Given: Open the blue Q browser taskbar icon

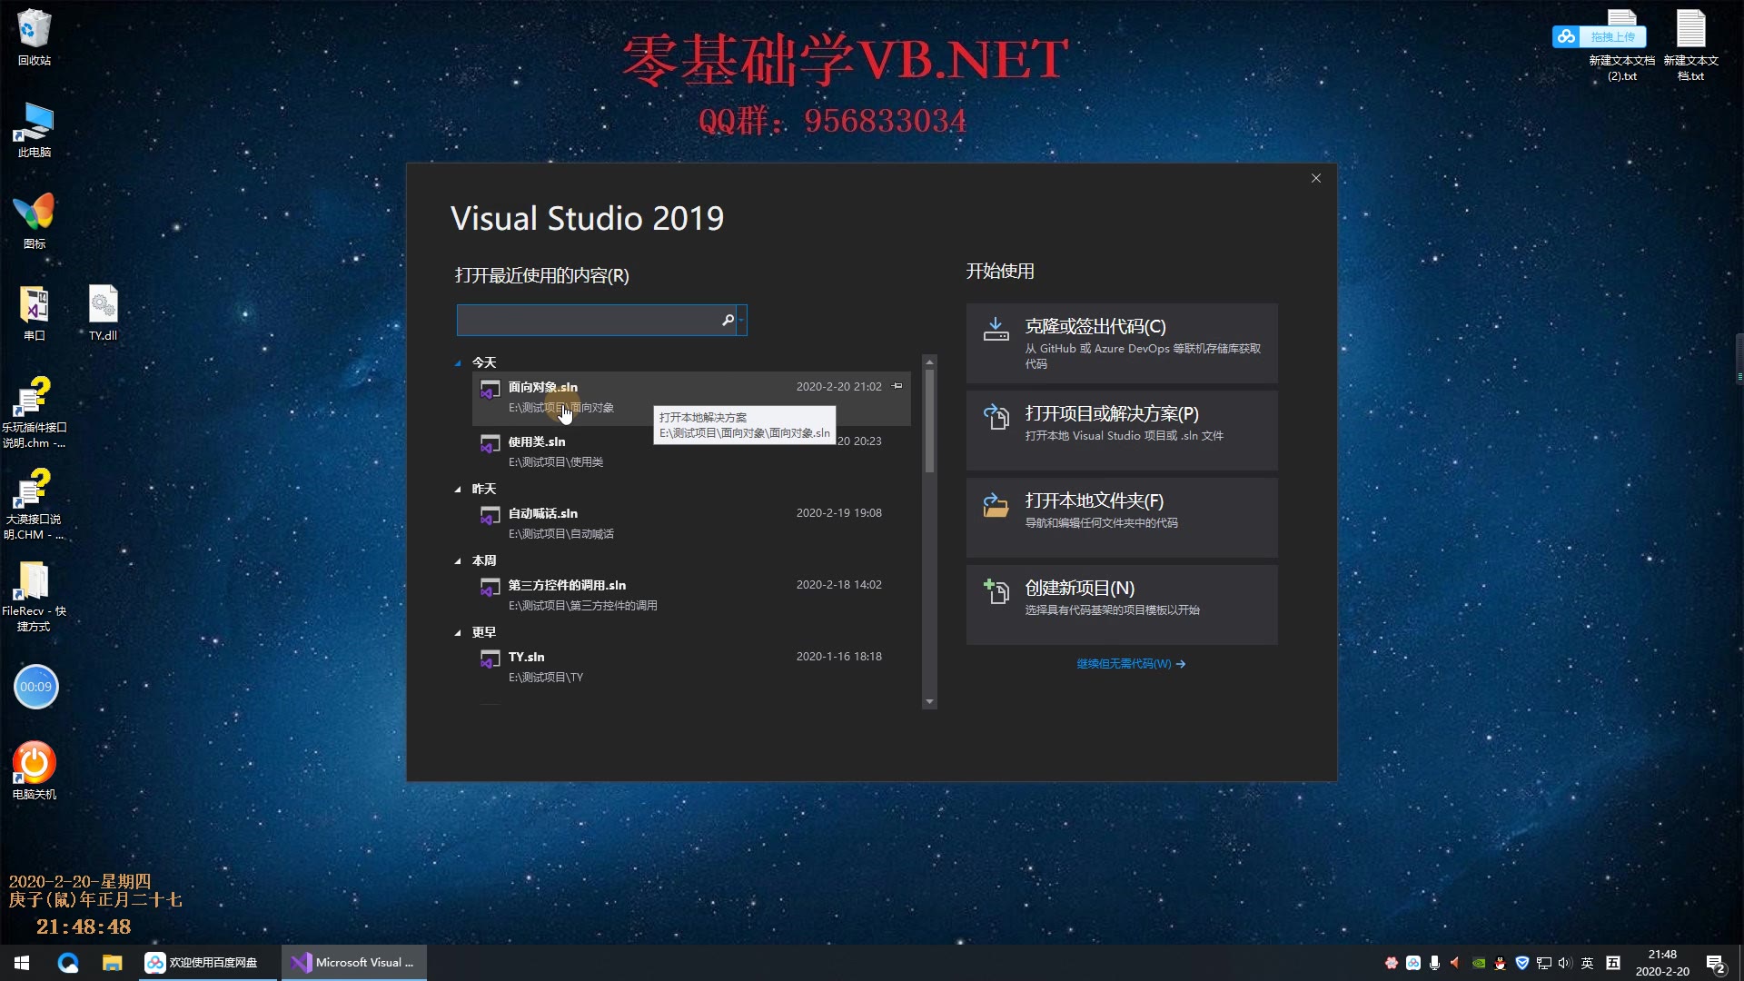Looking at the screenshot, I should pyautogui.click(x=68, y=963).
